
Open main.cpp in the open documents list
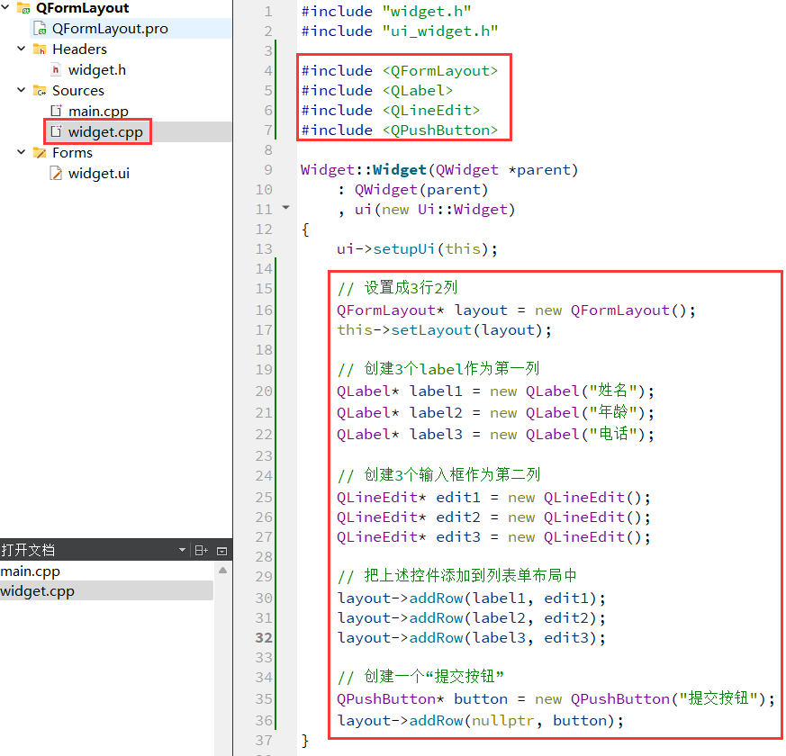30,571
